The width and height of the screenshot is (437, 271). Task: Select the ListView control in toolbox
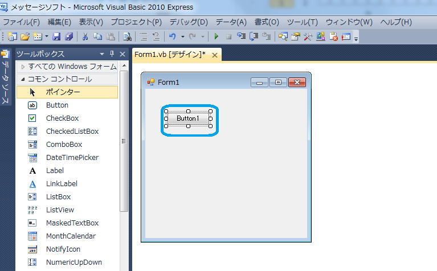tap(67, 210)
